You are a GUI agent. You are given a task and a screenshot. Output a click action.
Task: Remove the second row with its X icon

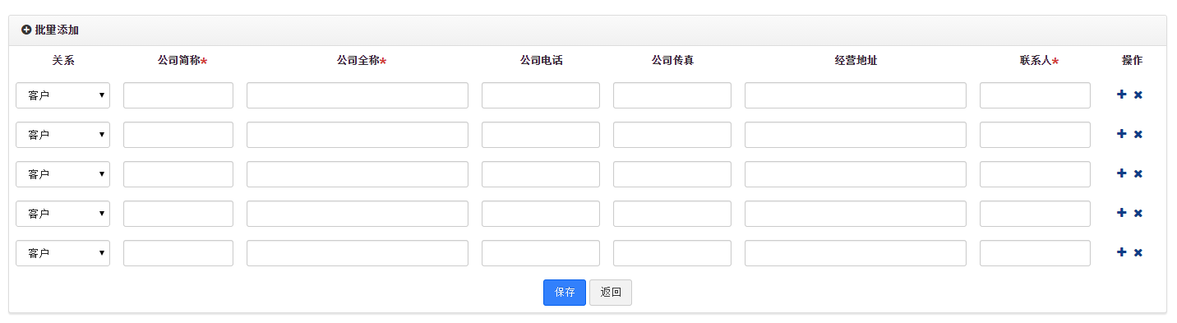1138,135
